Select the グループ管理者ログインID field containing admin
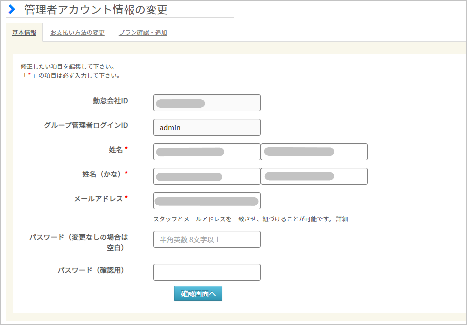 tap(206, 127)
